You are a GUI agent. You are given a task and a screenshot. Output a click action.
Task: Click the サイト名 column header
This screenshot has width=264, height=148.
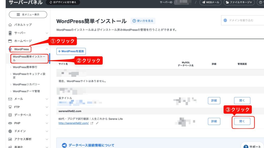[63, 64]
